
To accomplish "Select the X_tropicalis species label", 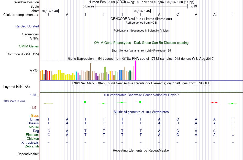I will (x=30, y=143).
